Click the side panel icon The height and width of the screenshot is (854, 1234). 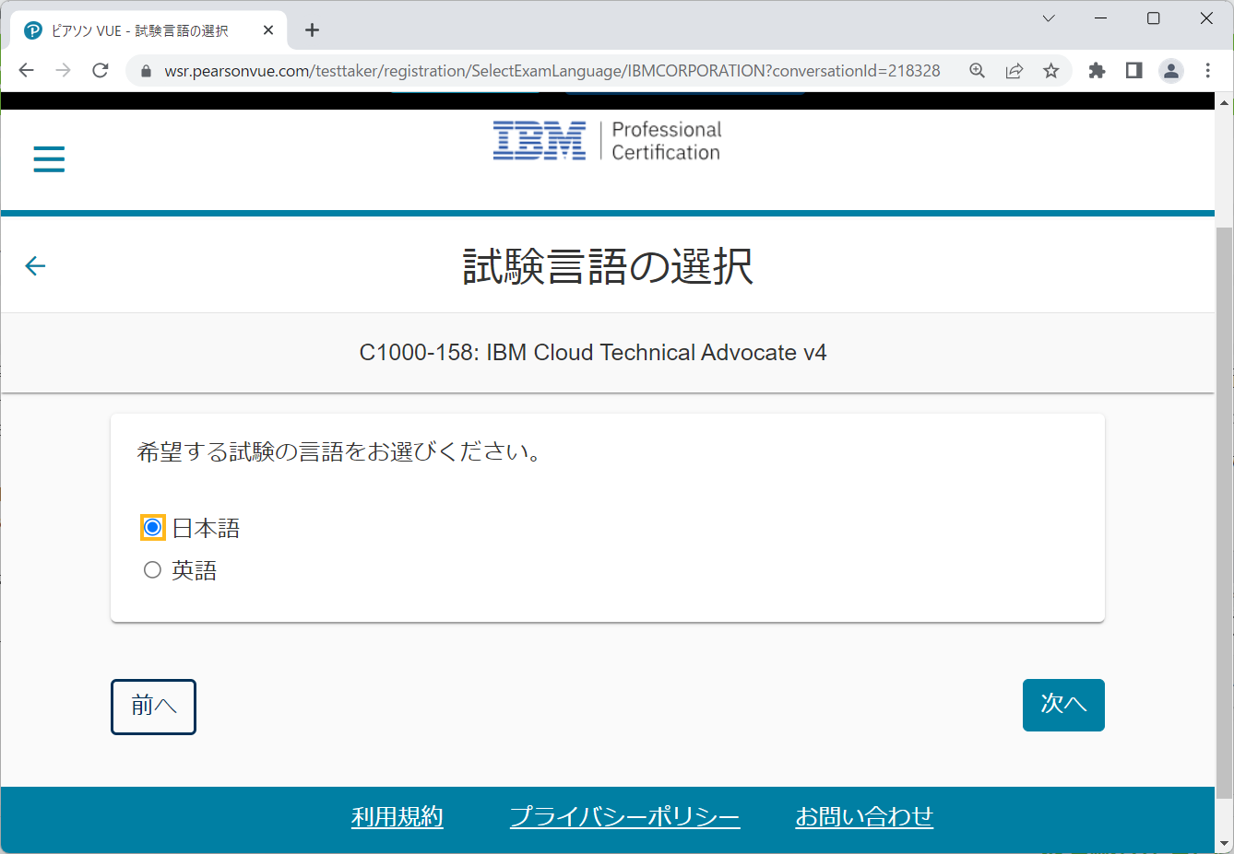1133,70
